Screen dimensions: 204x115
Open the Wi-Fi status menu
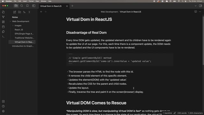(x=179, y=1)
